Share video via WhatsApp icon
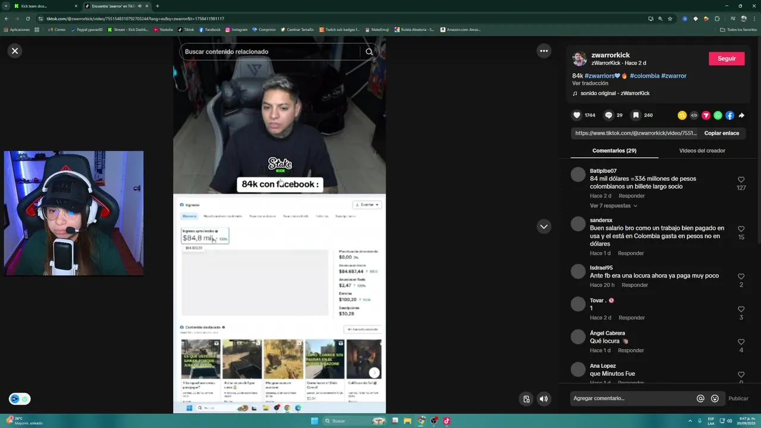The image size is (761, 428). (718, 115)
